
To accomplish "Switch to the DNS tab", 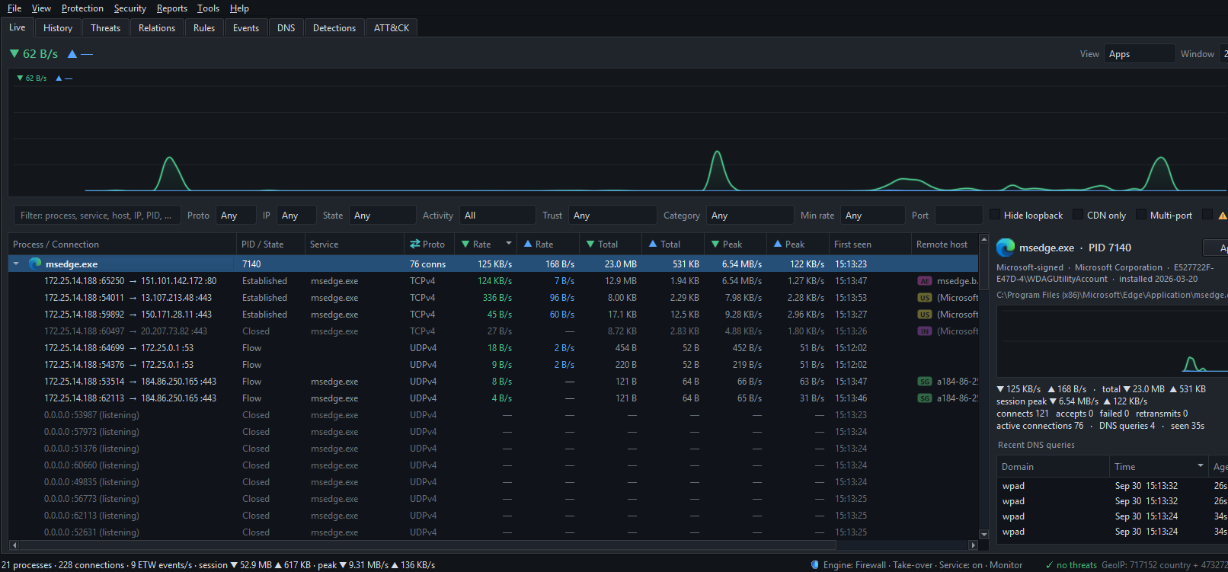I will tap(286, 28).
